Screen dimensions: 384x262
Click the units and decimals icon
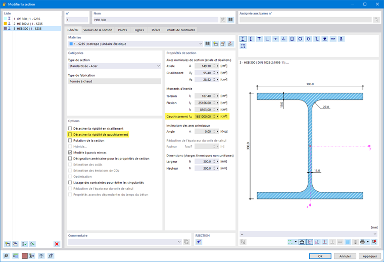coord(16,256)
